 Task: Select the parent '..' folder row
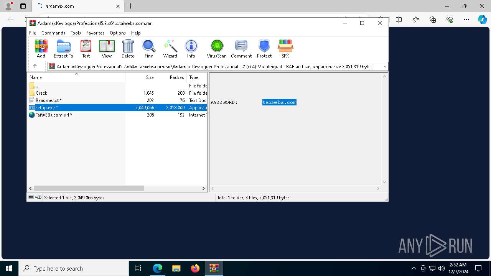tap(117, 85)
